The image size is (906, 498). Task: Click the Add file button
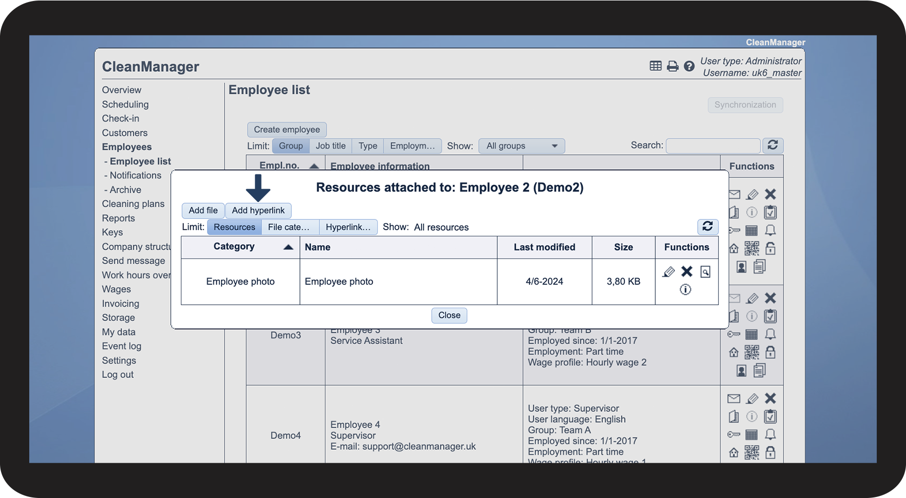[x=203, y=210]
